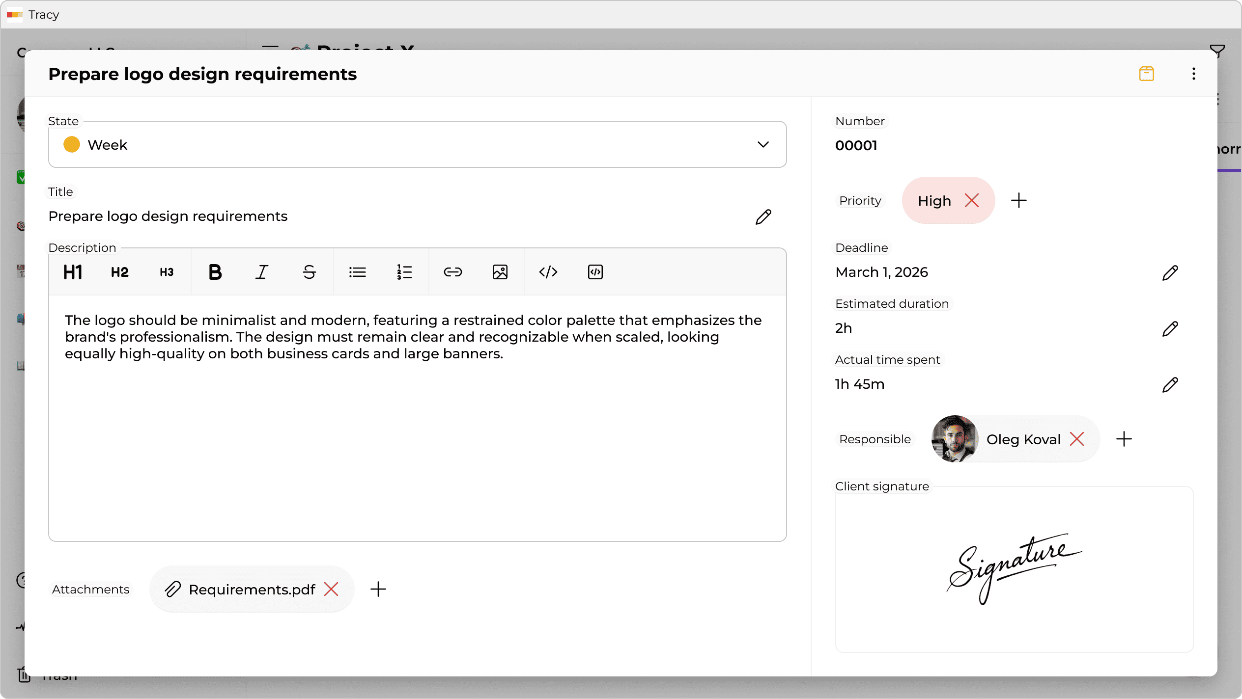Click the Tracy menu in the top bar
The image size is (1242, 699).
click(x=32, y=15)
